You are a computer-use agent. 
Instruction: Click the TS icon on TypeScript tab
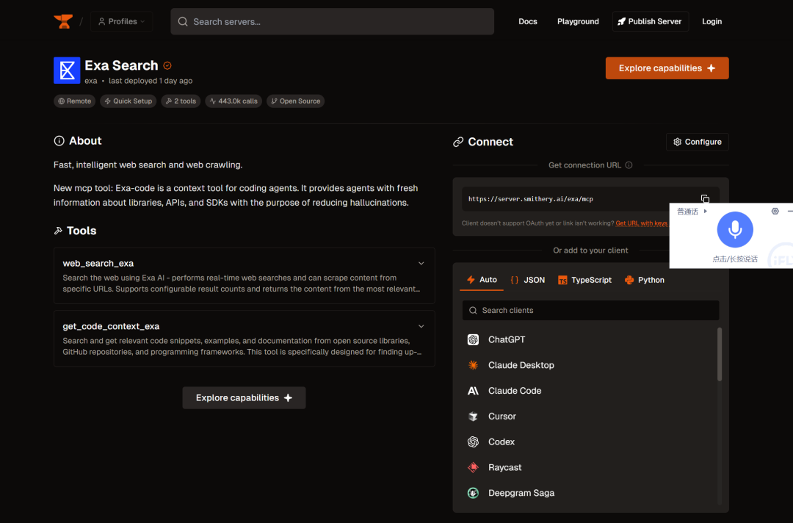point(562,280)
